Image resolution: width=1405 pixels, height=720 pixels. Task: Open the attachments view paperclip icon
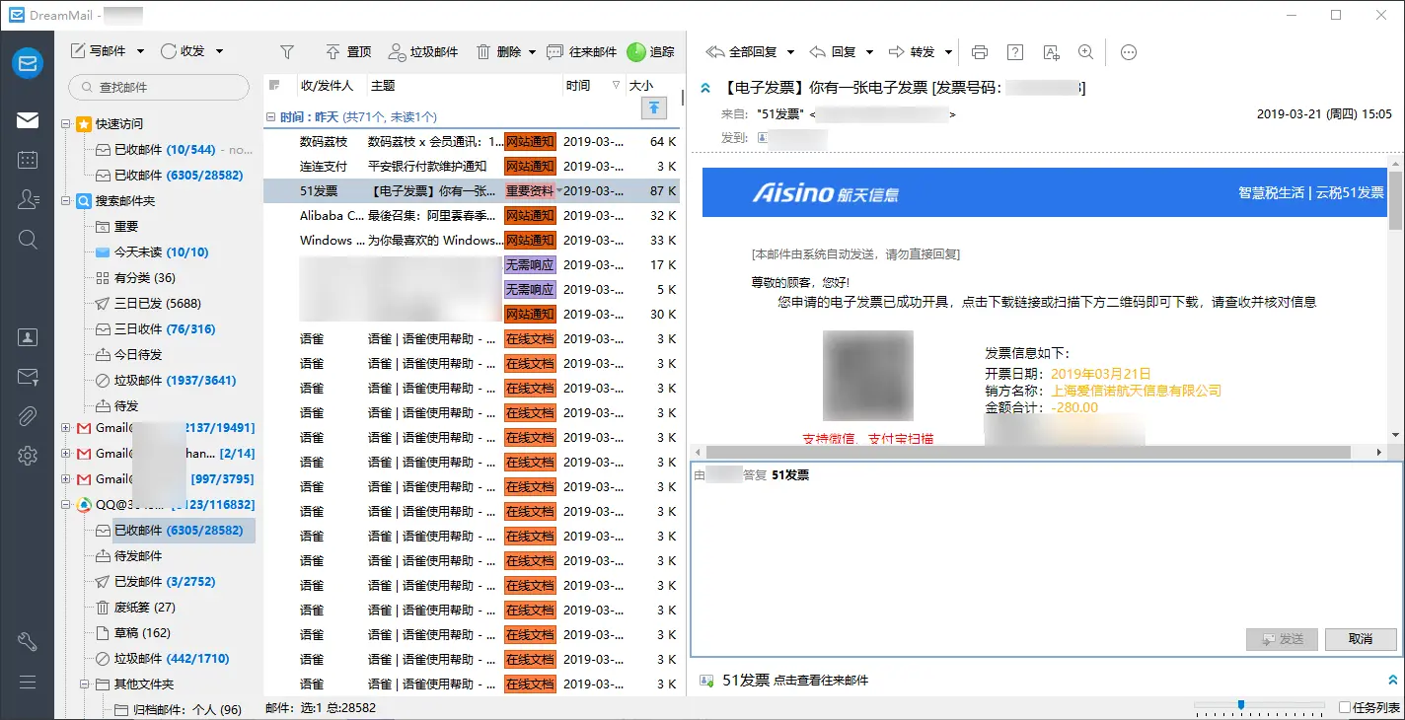tap(27, 415)
